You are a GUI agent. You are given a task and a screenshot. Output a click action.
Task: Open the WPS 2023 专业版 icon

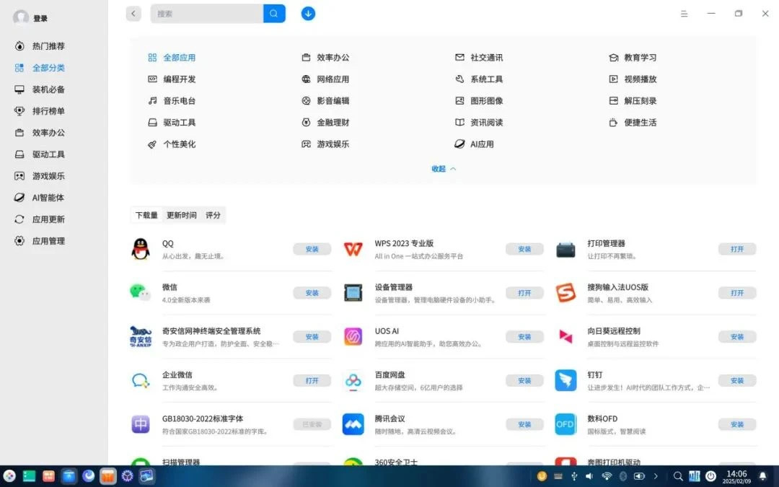pyautogui.click(x=353, y=249)
